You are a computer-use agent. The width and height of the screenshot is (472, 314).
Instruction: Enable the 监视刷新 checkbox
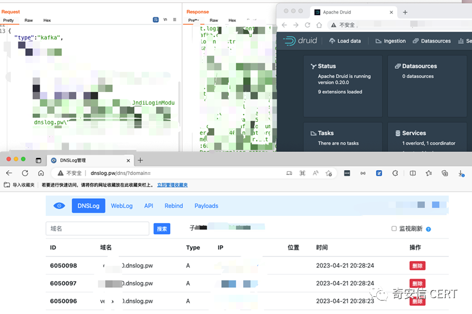(x=394, y=229)
